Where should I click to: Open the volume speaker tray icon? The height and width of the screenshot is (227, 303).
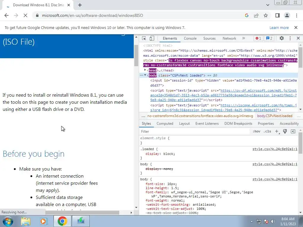click(x=273, y=221)
